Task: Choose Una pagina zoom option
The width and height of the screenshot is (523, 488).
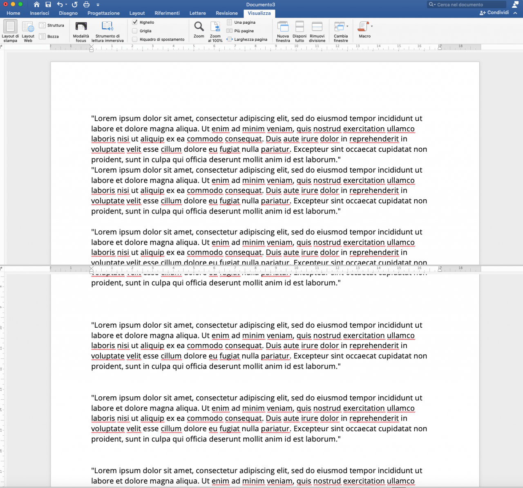Action: pyautogui.click(x=241, y=22)
